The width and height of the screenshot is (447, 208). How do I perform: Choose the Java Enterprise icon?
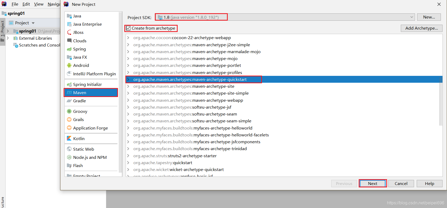69,24
